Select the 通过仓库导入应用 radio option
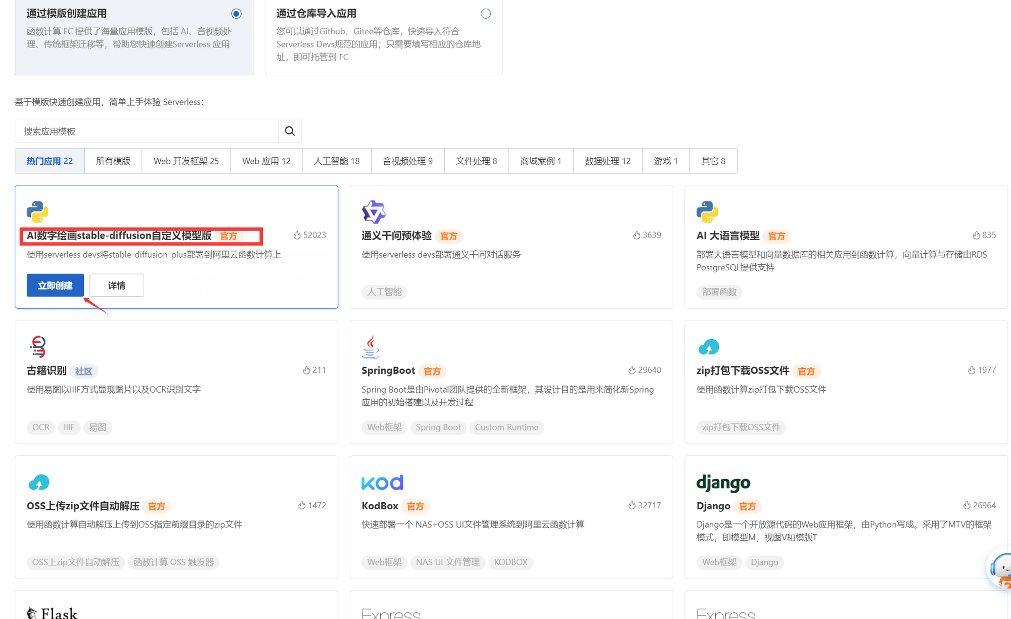The image size is (1011, 619). point(486,13)
